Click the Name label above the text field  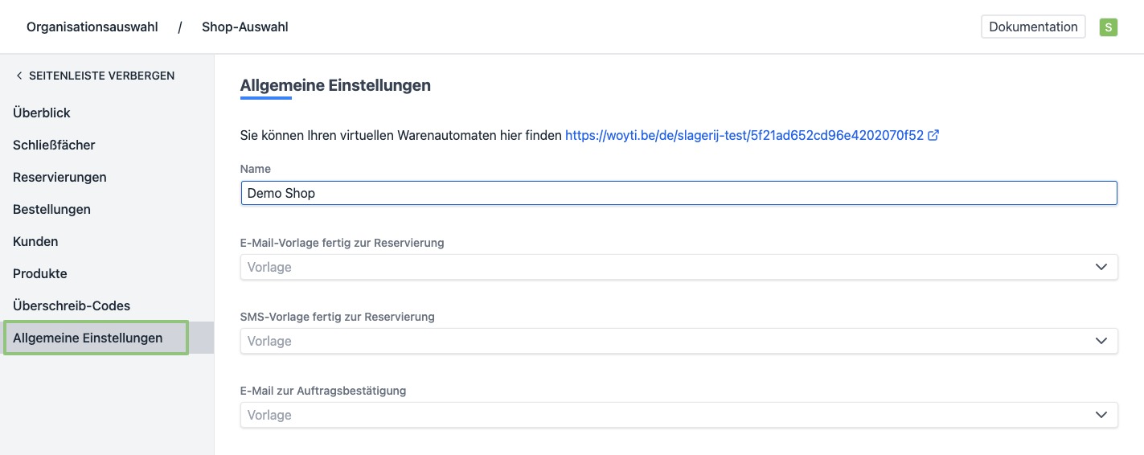pos(256,169)
